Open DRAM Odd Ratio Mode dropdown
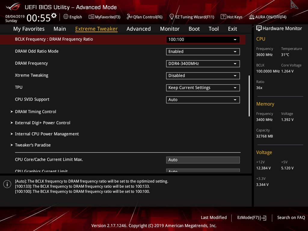Image resolution: width=308 pixels, height=231 pixels. (x=203, y=52)
